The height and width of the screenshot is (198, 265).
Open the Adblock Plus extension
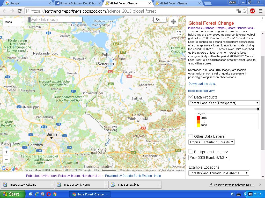coord(252,11)
